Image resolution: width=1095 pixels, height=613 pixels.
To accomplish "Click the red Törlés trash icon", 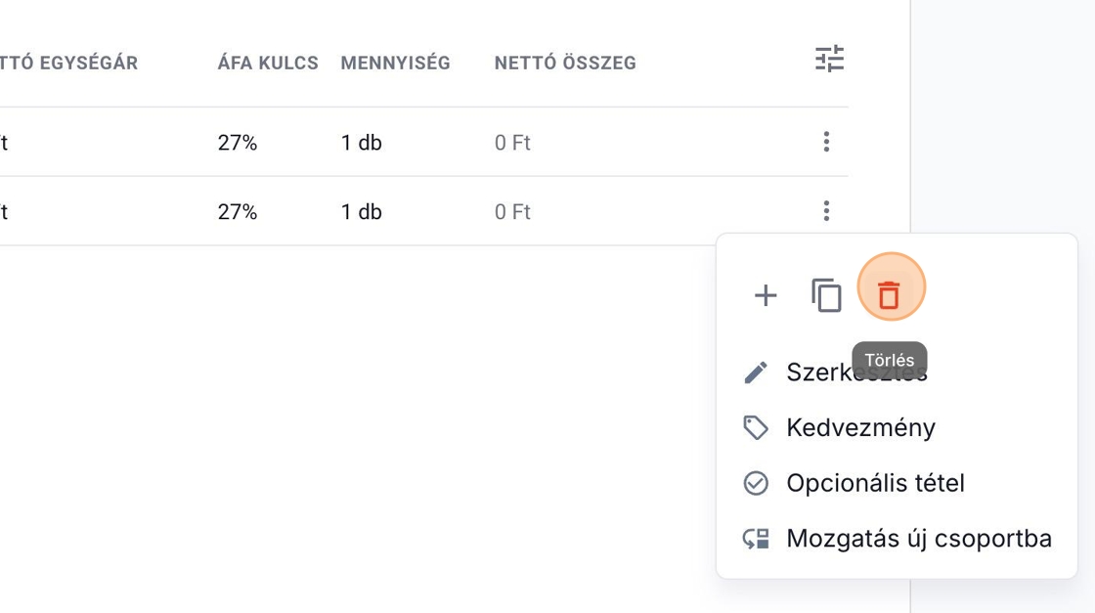I will (x=889, y=294).
